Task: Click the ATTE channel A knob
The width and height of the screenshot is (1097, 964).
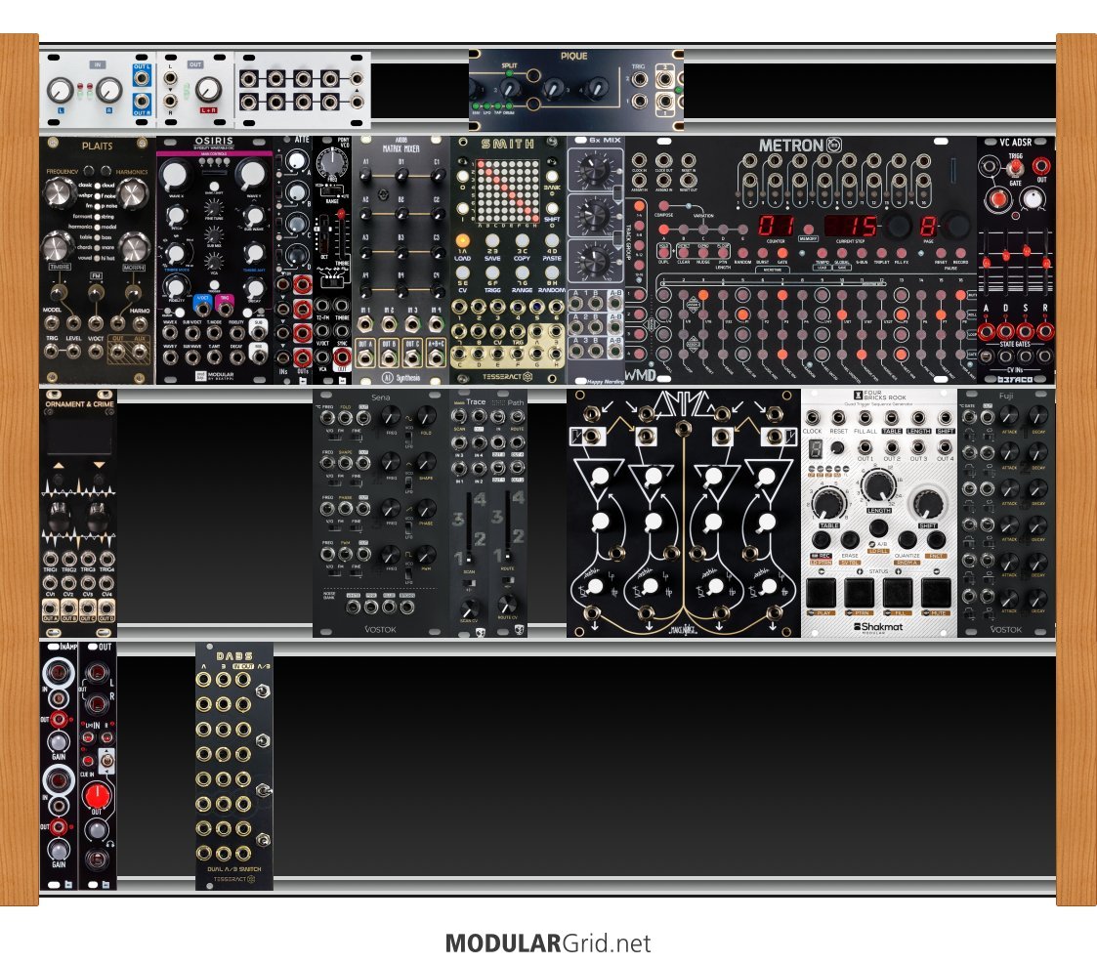Action: [297, 160]
